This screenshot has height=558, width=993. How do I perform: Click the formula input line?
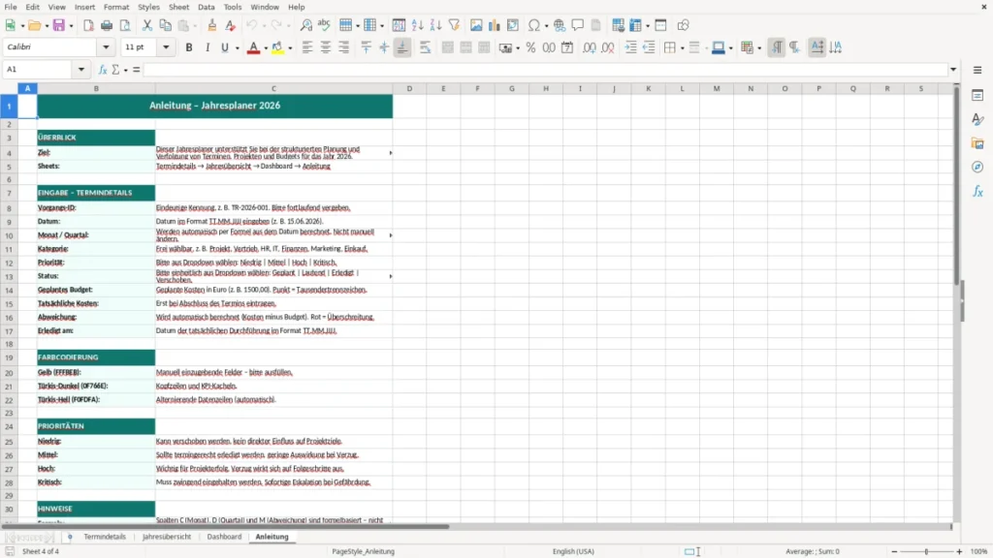pyautogui.click(x=545, y=70)
